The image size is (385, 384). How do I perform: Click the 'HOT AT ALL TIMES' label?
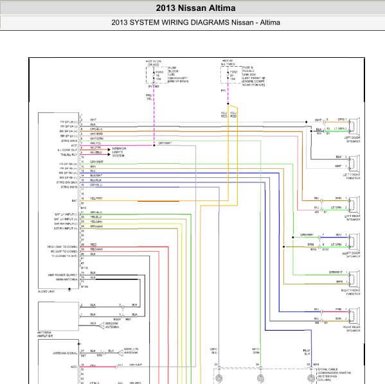pos(228,62)
